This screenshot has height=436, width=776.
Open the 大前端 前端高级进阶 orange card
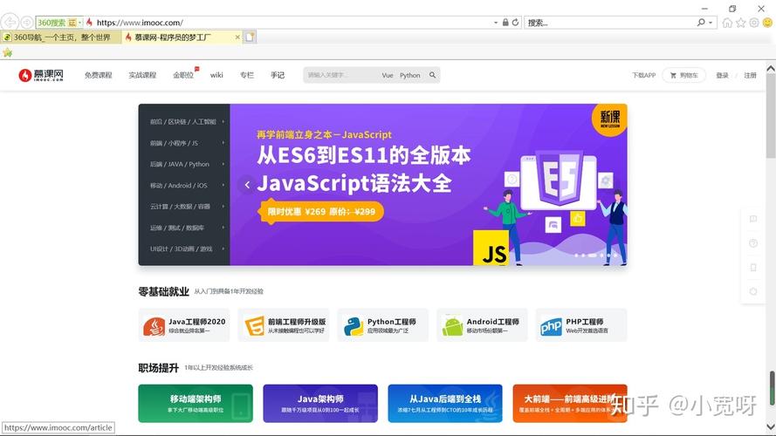(570, 404)
